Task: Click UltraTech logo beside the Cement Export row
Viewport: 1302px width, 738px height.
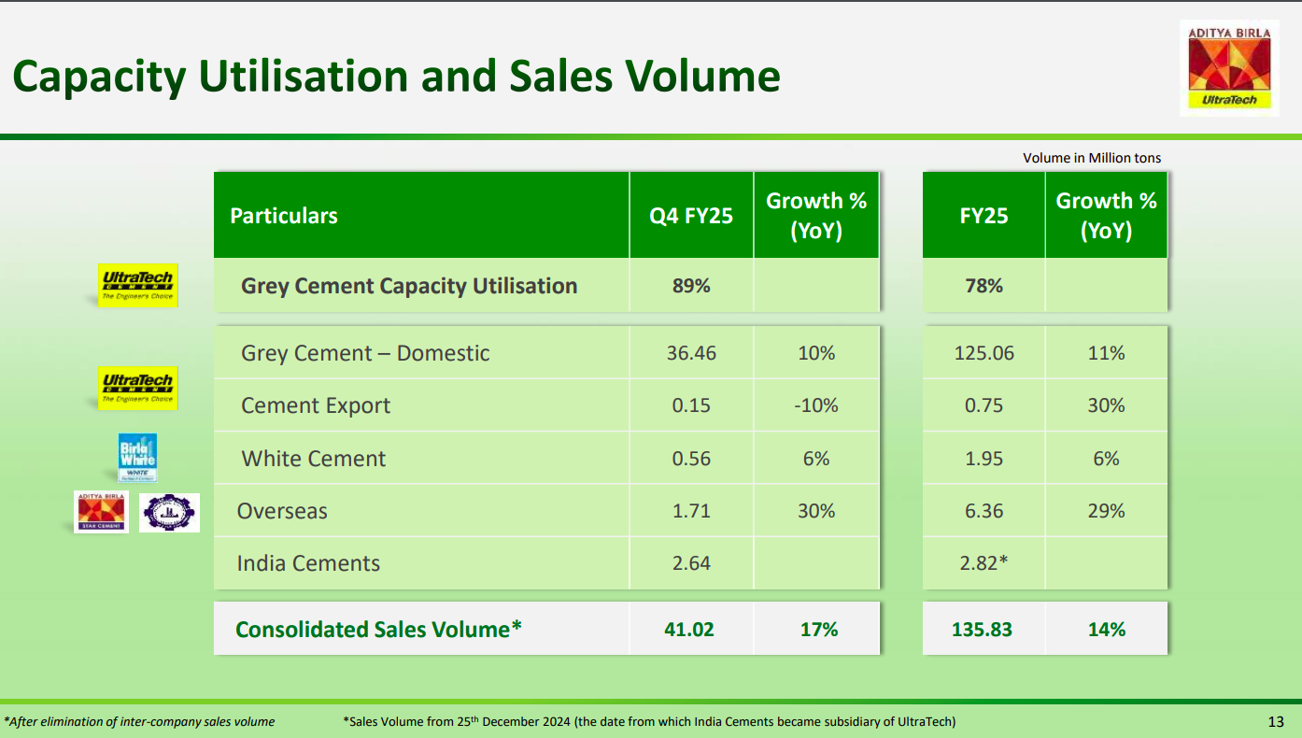Action: coord(137,388)
